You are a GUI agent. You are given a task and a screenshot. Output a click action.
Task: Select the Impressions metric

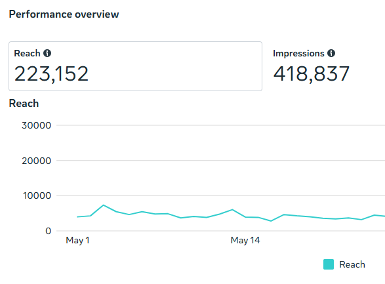pos(311,66)
